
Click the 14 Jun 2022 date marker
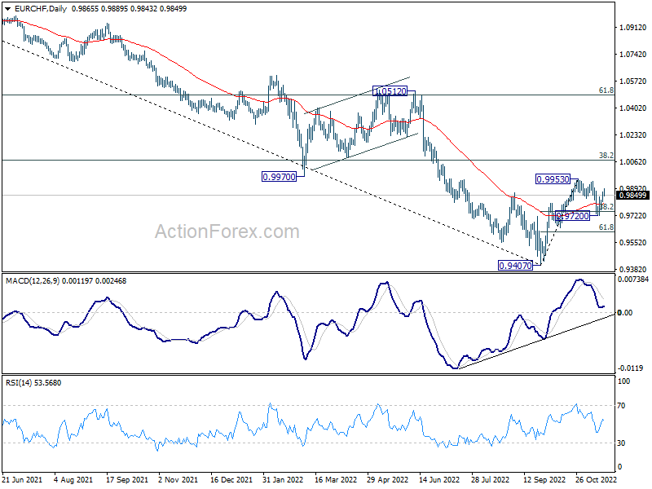pyautogui.click(x=439, y=479)
